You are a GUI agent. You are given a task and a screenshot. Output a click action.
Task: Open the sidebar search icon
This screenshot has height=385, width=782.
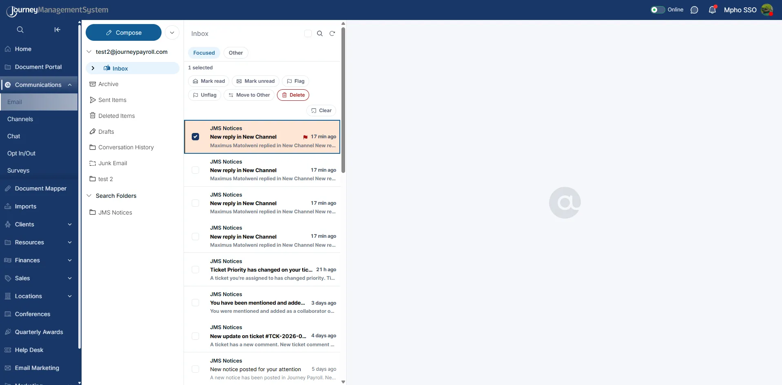click(x=20, y=30)
